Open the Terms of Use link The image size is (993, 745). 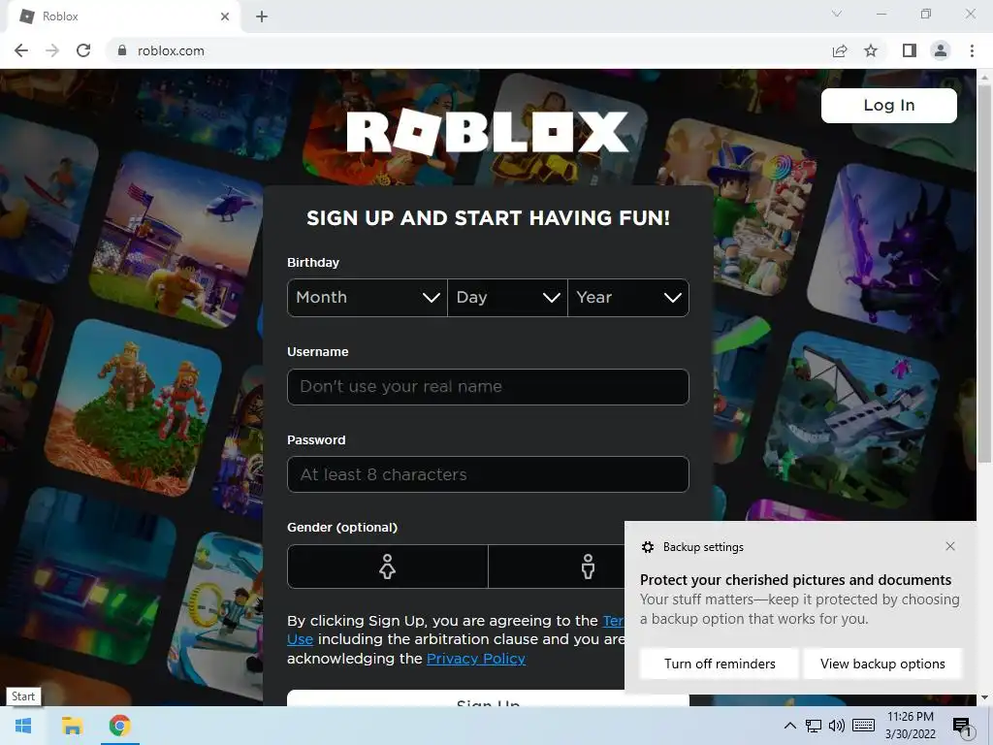click(613, 621)
